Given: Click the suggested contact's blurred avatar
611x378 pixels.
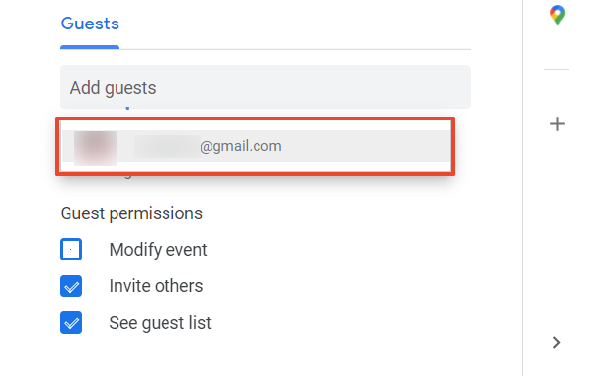Looking at the screenshot, I should point(96,149).
